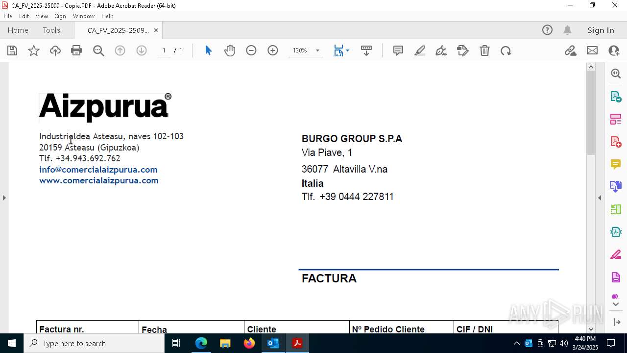This screenshot has width=627, height=353.
Task: Open the find text magnifier tool
Action: click(98, 50)
